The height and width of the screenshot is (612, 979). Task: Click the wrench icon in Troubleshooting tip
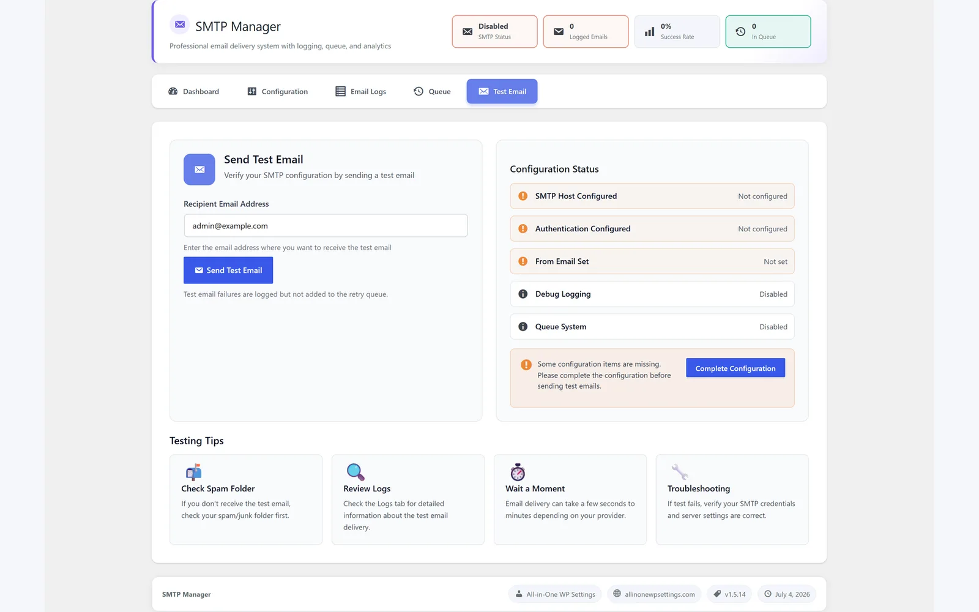point(679,472)
